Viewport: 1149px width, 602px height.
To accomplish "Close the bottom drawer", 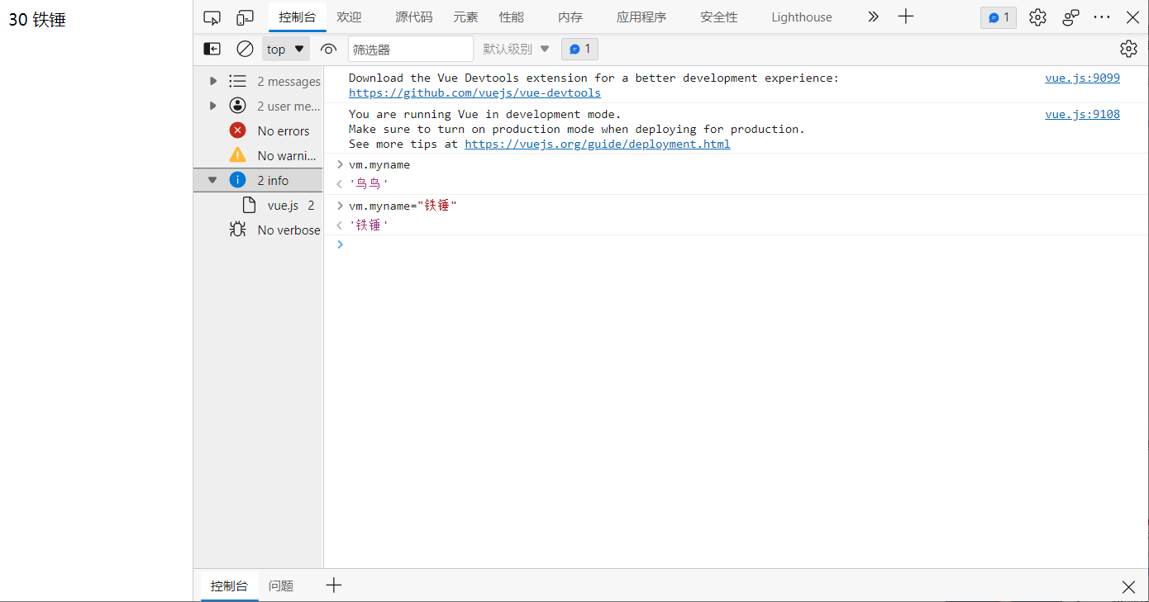I will 1128,587.
